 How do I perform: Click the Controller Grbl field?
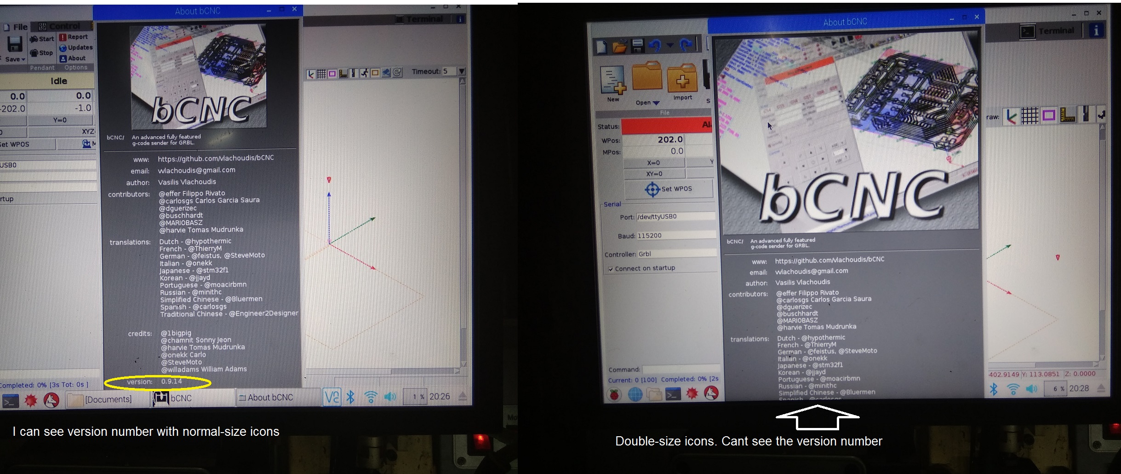677,254
